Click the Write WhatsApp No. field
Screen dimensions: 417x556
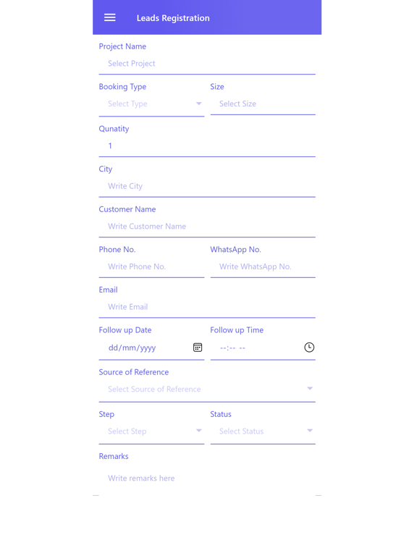263,267
